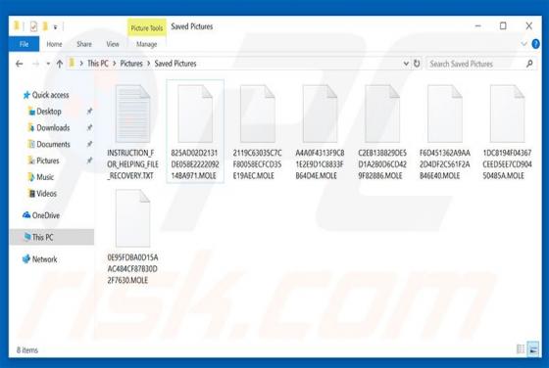Open the recent locations dropdown arrow

(48, 64)
